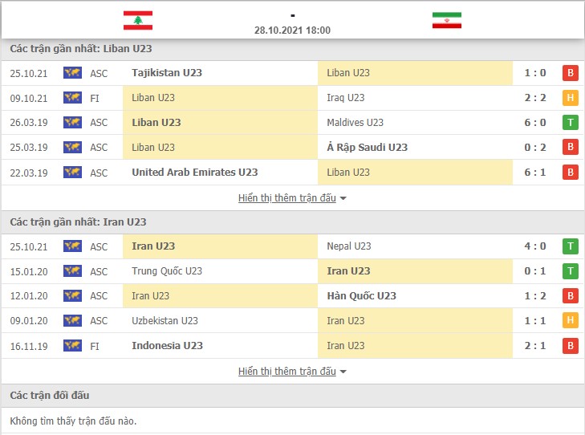
Task: Click the Iran flag icon
Action: [x=447, y=20]
